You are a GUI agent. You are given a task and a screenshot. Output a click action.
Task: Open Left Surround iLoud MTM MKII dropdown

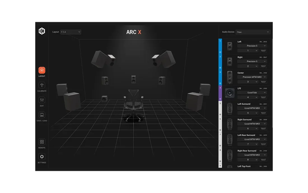[x=252, y=108]
